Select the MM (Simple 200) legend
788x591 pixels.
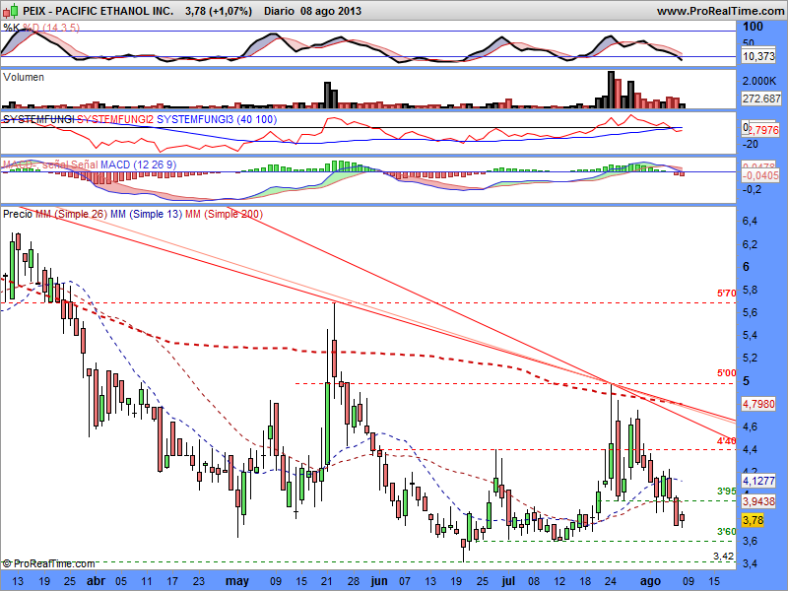224,214
